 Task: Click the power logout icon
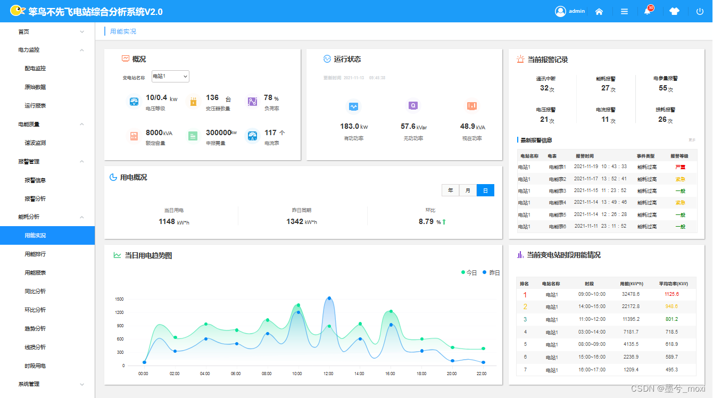click(700, 11)
